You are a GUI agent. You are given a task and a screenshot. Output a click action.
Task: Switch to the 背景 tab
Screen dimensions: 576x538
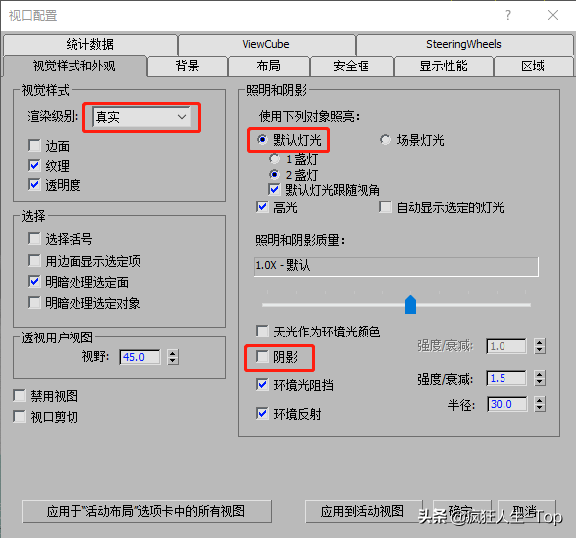coord(187,67)
